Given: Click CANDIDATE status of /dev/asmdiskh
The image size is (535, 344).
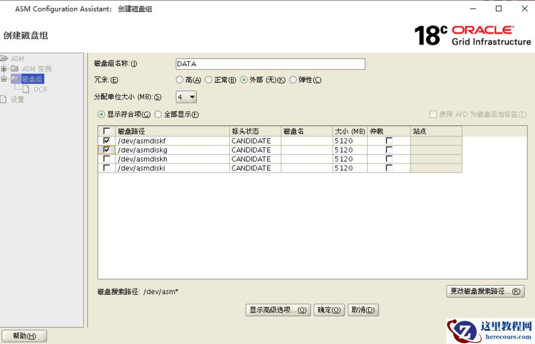Looking at the screenshot, I should point(255,159).
